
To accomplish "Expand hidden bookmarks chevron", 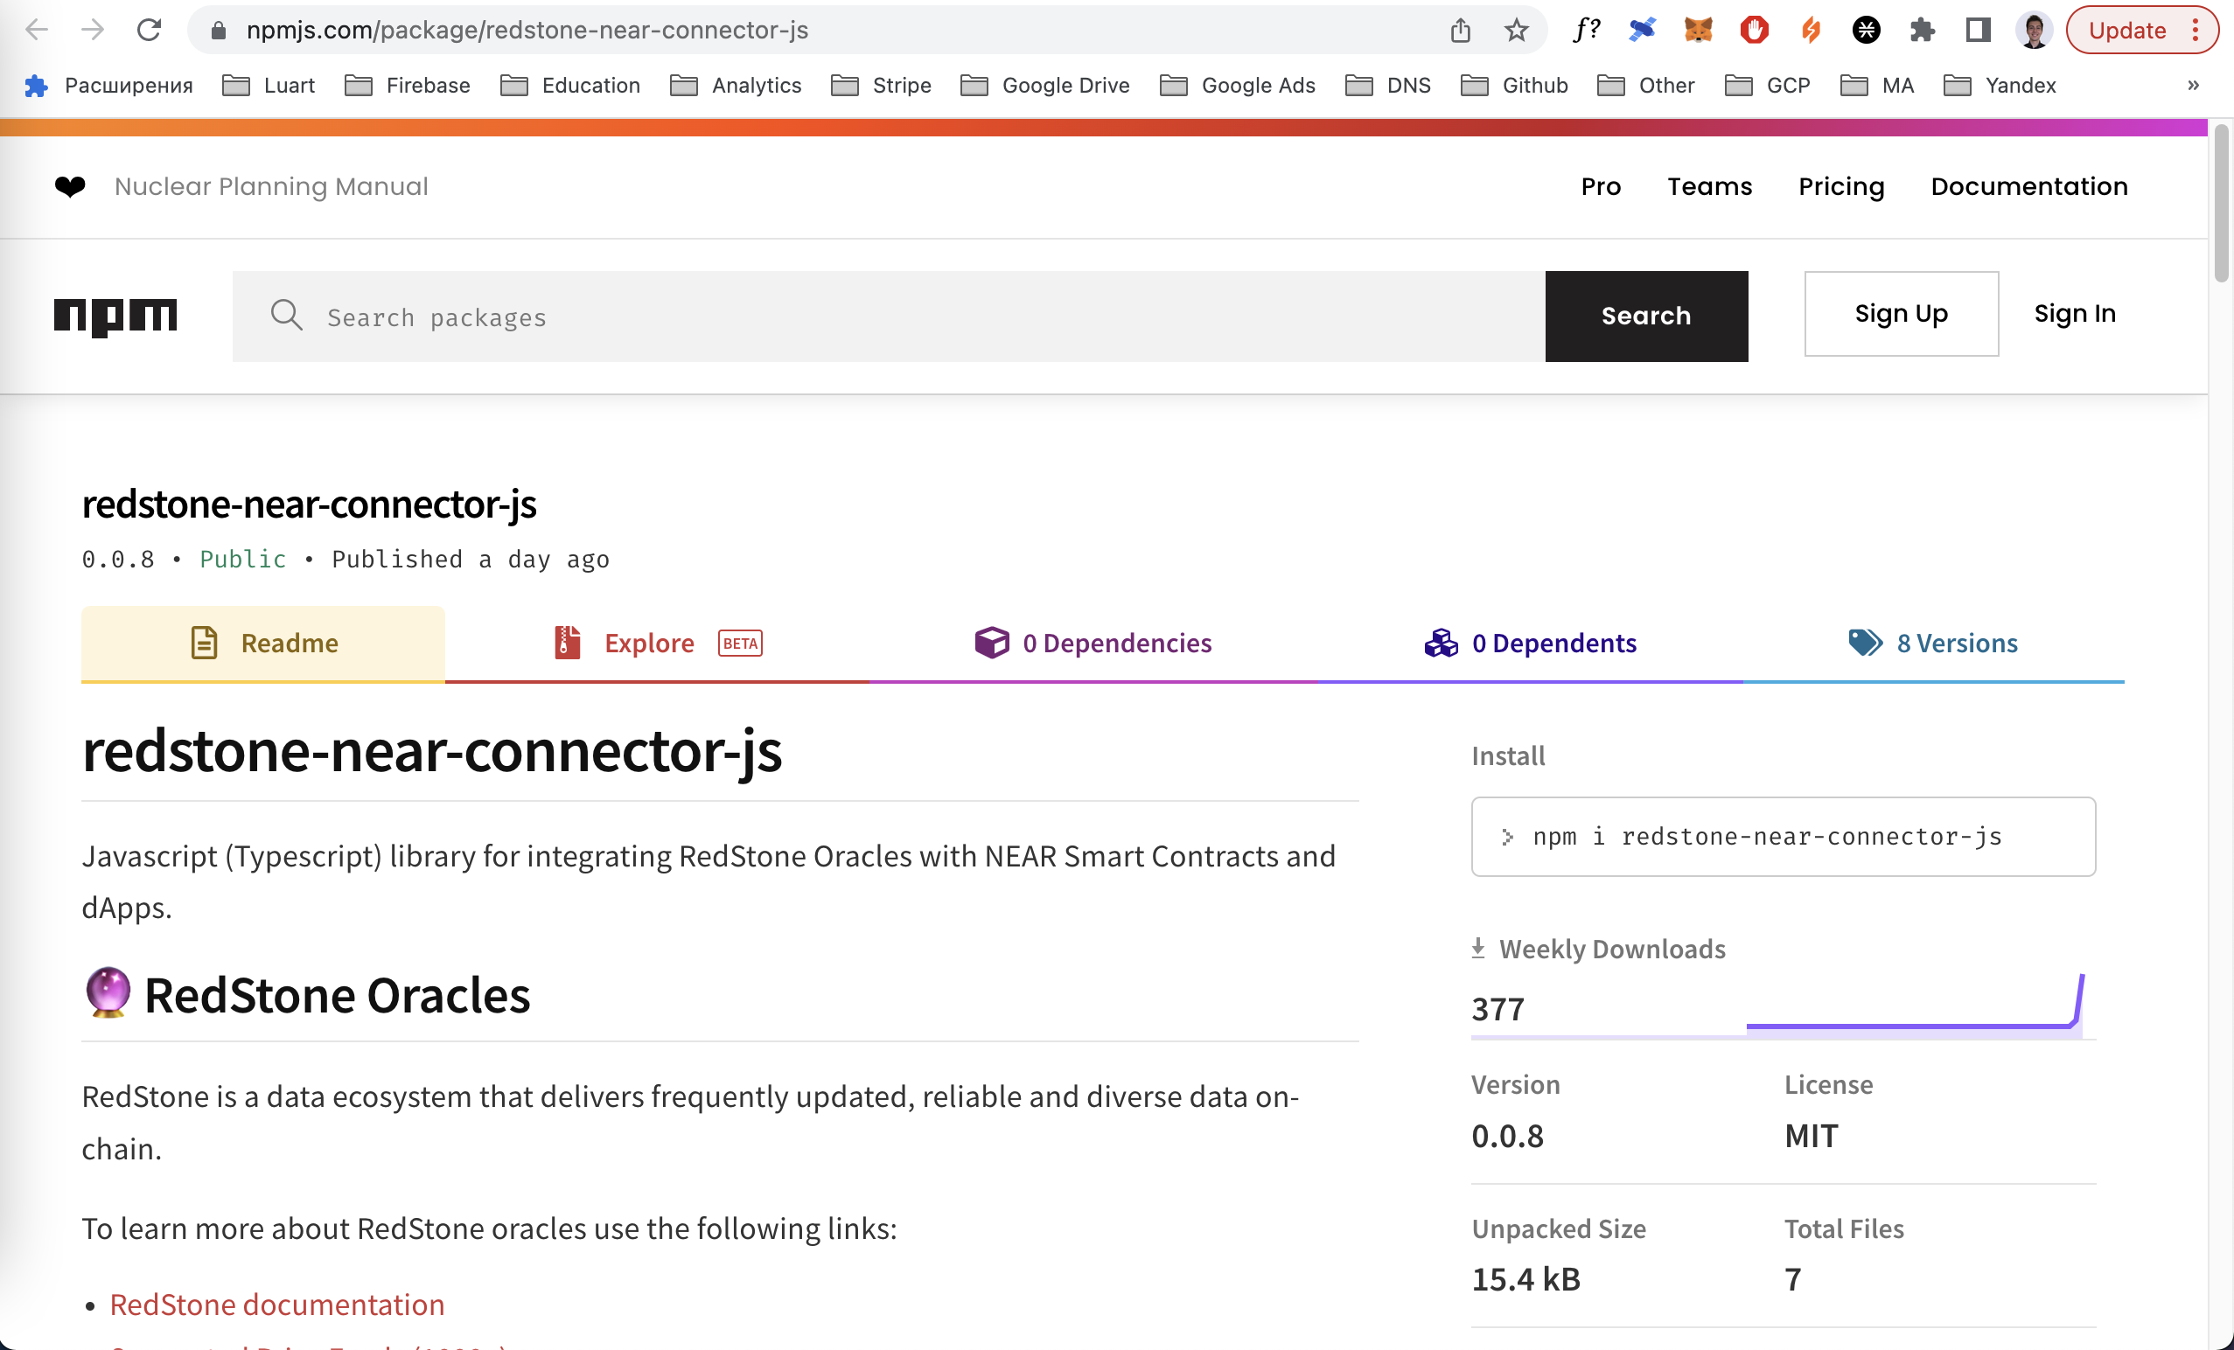I will click(2192, 85).
